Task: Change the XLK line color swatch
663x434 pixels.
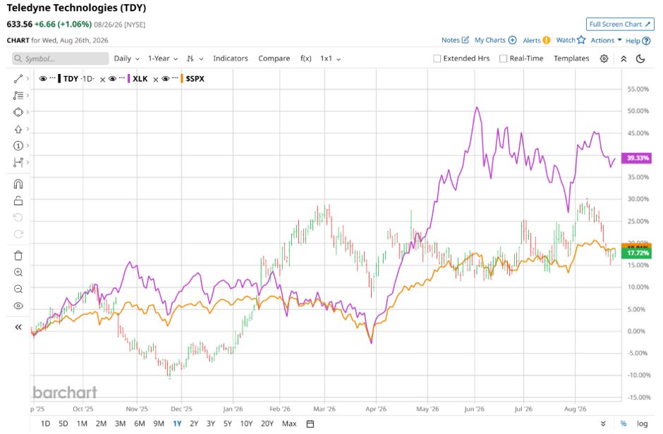Action: click(x=128, y=79)
